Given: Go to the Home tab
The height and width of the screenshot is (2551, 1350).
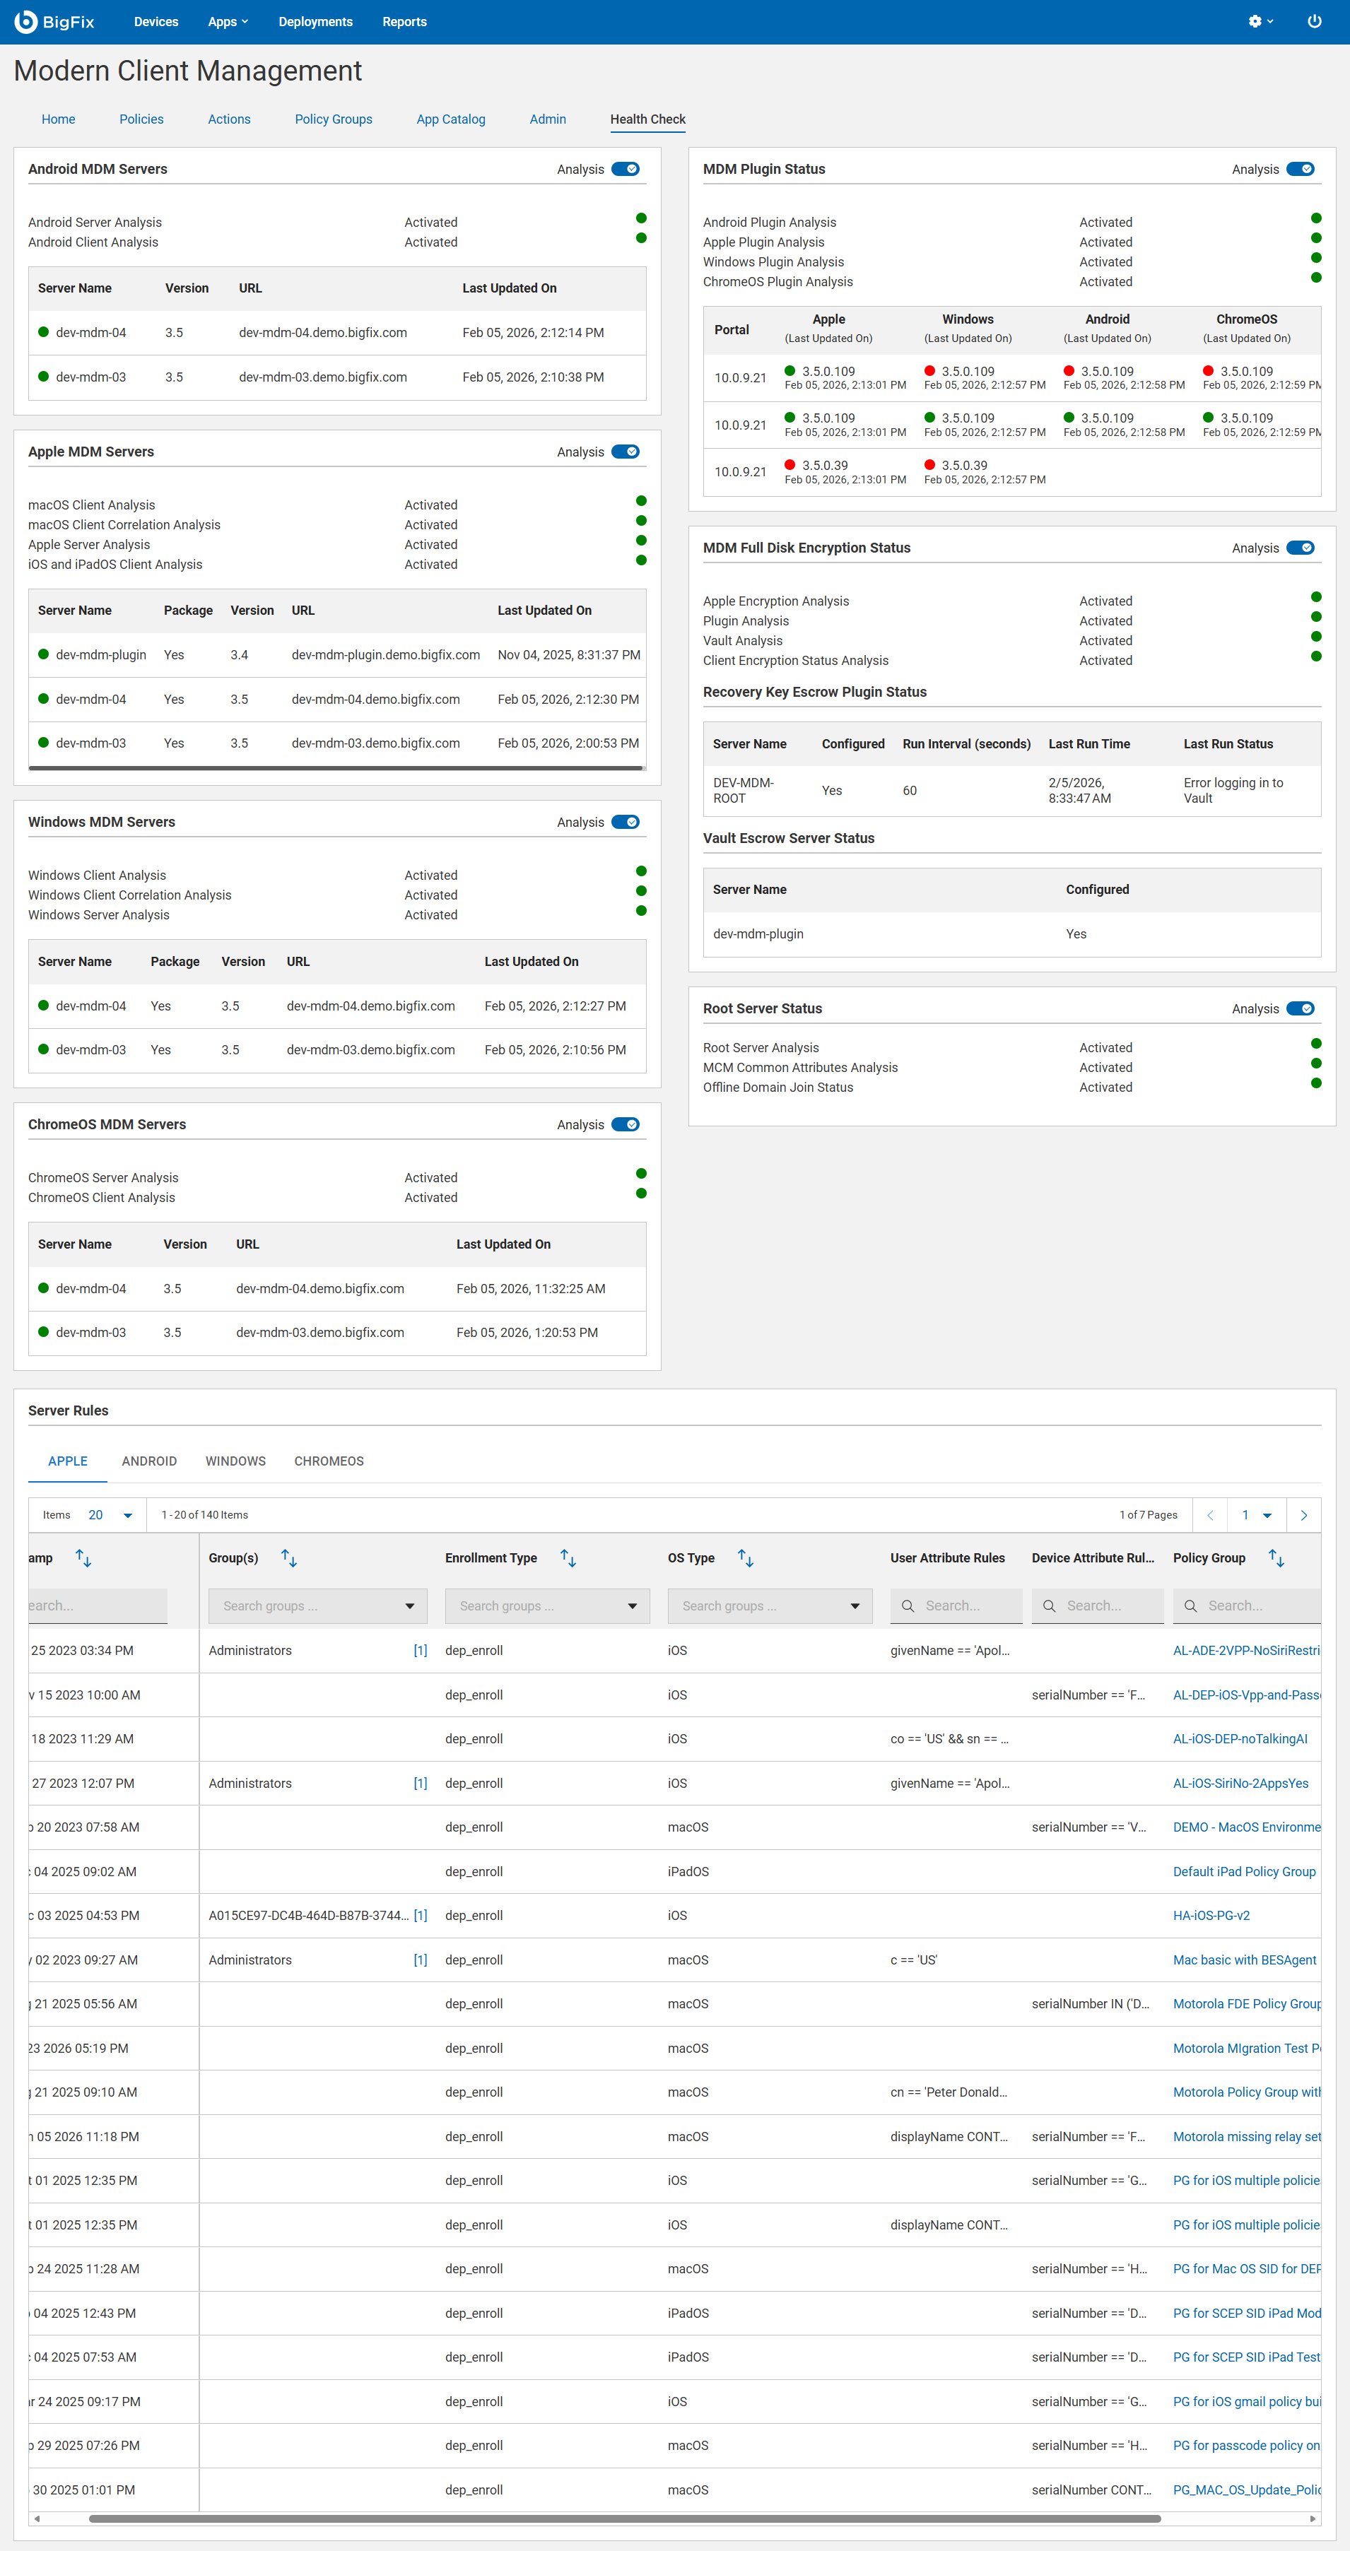Looking at the screenshot, I should click(x=59, y=119).
